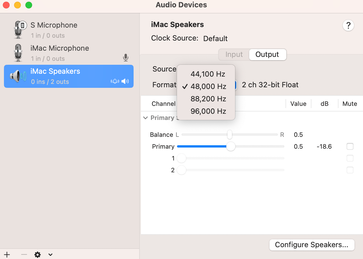Click the minus remove device button
The width and height of the screenshot is (363, 259).
click(x=24, y=254)
